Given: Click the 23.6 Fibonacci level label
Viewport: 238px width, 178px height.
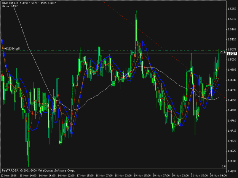Looking at the screenshot, I should tap(223, 52).
